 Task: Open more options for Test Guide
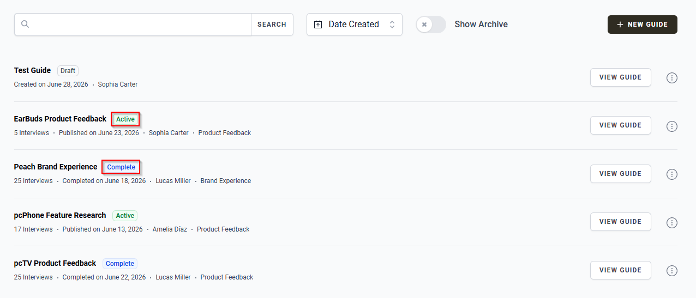coord(672,78)
